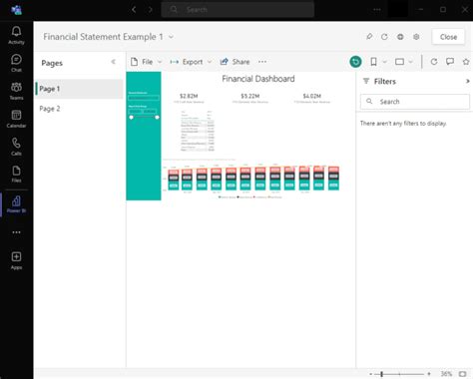
Task: Click the left handle of date slider
Action: coord(131,118)
